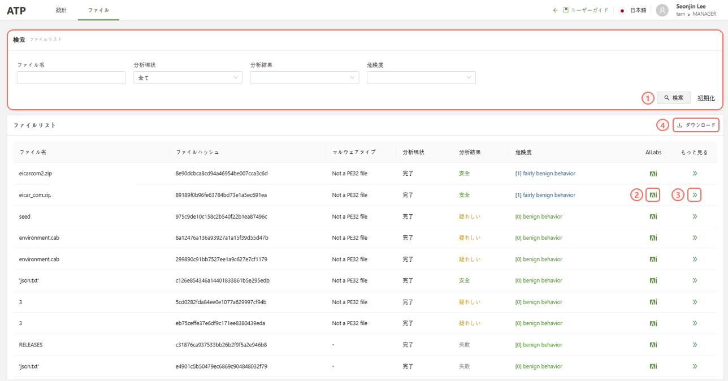This screenshot has height=381, width=728.
Task: Click the back arrow icon in header
Action: (555, 10)
